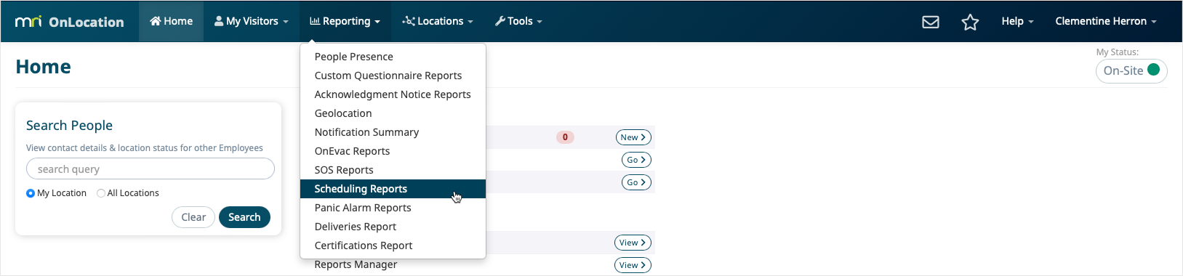Click the favorites star icon

970,22
